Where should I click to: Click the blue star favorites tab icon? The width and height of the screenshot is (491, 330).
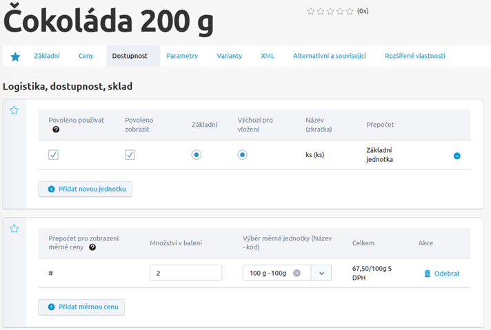click(x=15, y=56)
